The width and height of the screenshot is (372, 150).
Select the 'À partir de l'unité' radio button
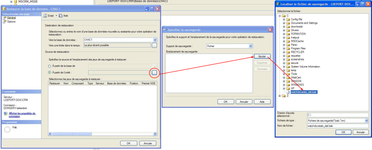50,72
